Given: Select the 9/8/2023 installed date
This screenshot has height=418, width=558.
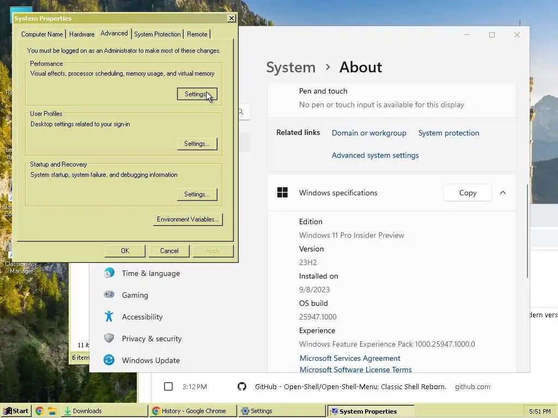Looking at the screenshot, I should pos(314,290).
